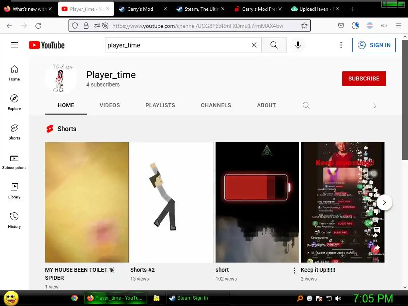Close the Player_time browser tab
This screenshot has height=306, width=408.
pyautogui.click(x=108, y=9)
